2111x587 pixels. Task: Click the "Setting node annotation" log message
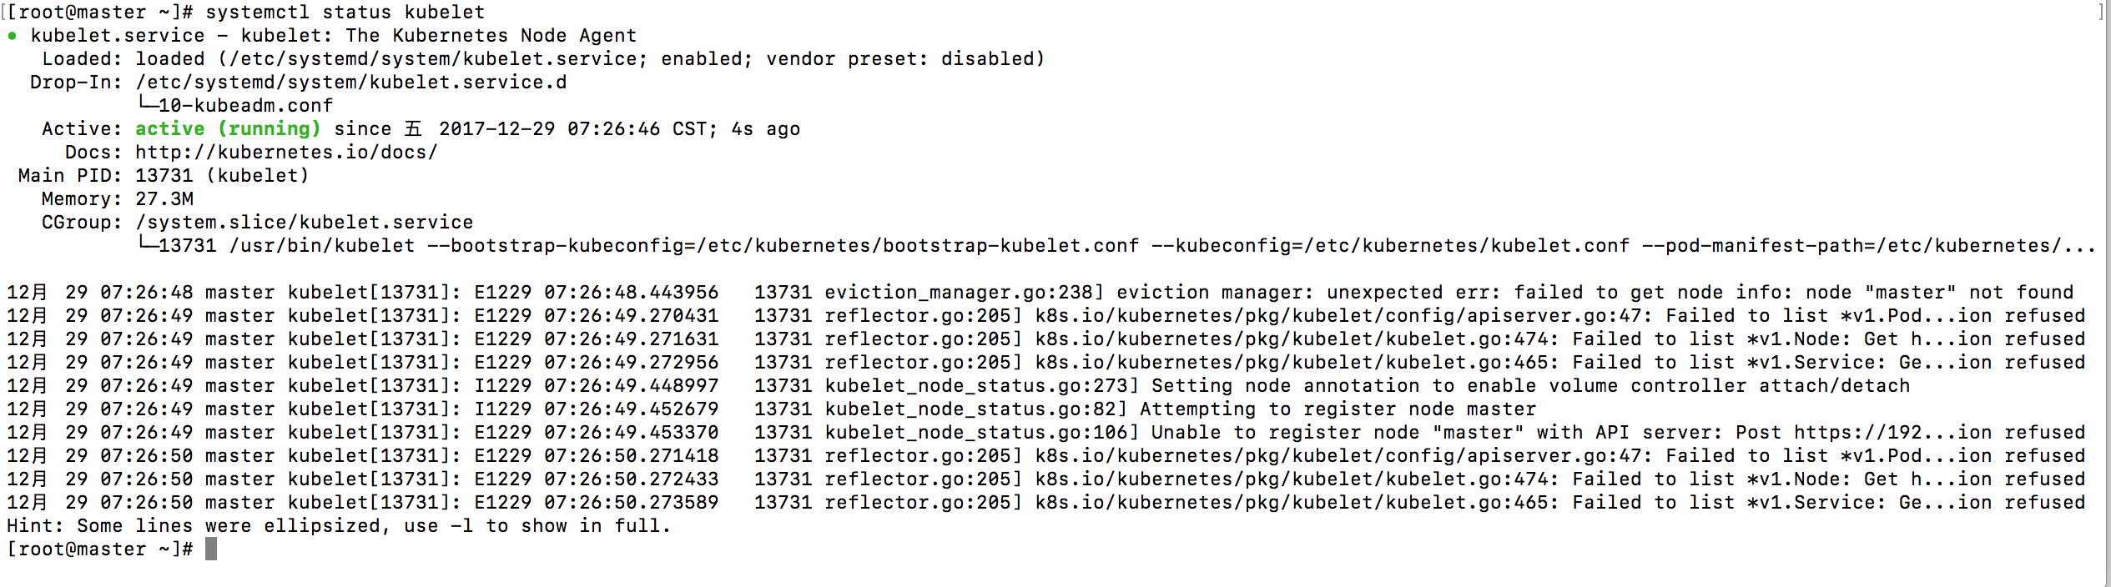click(x=1530, y=386)
